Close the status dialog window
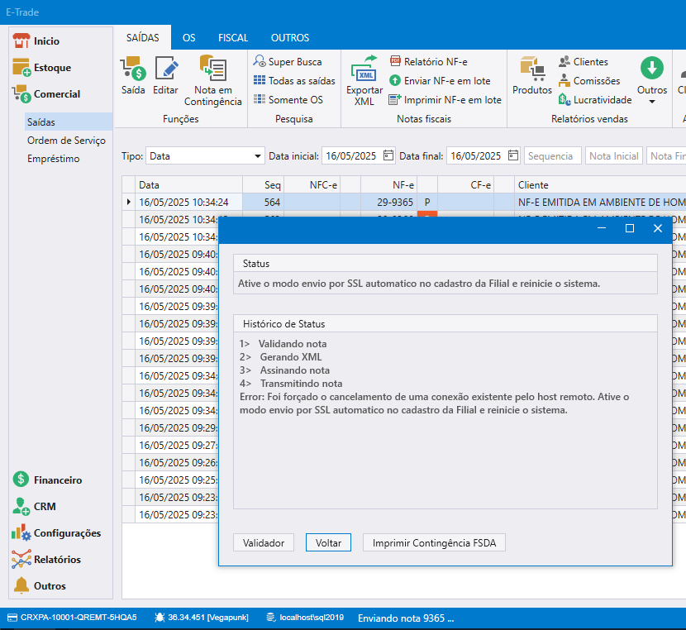Screen dimensions: 686x630 pyautogui.click(x=658, y=228)
